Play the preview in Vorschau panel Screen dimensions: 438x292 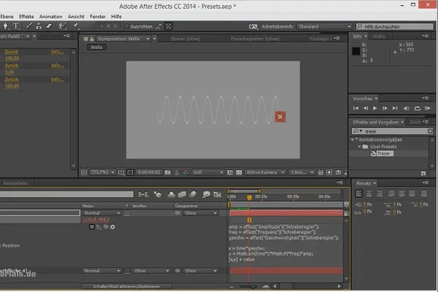point(375,108)
